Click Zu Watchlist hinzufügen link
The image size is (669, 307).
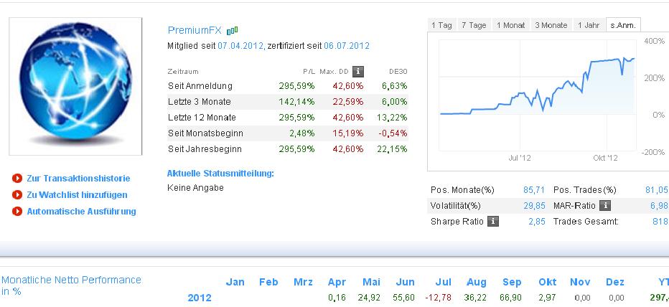pyautogui.click(x=77, y=195)
